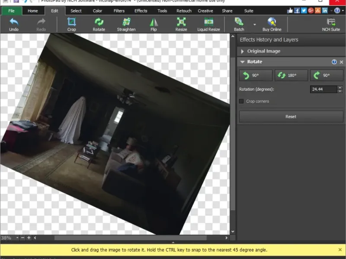Switch to the Filters tab
Viewport: 346px width, 259px height.
(x=119, y=11)
